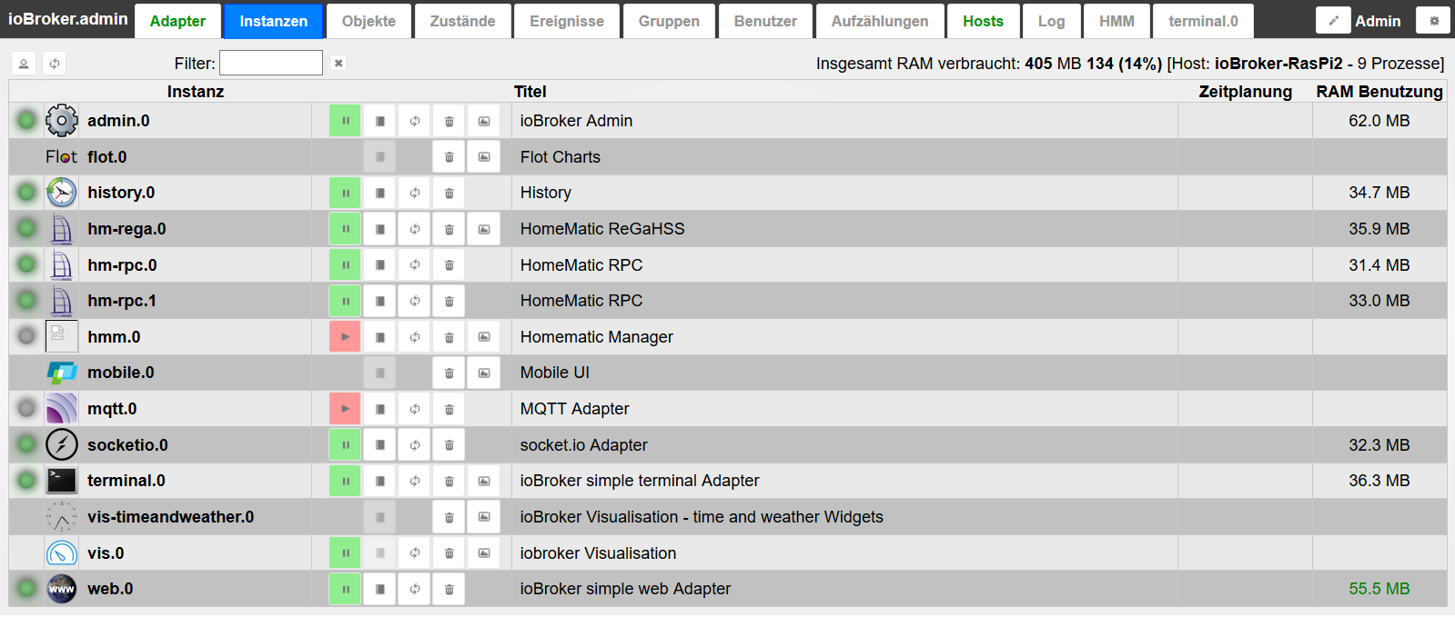Go to the Log tab

1051,21
